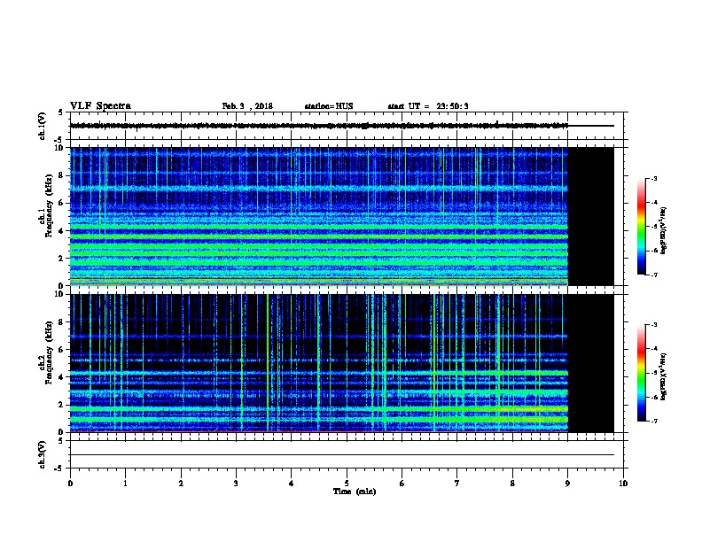This screenshot has width=702, height=542.
Task: Click the bottom time axis tick label "10"
Action: [x=623, y=484]
